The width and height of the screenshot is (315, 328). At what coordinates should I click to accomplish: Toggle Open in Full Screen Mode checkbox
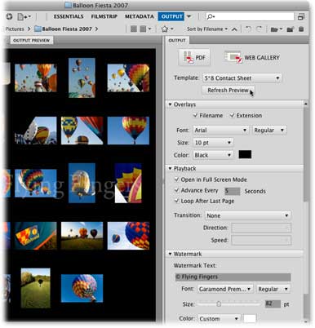177,180
